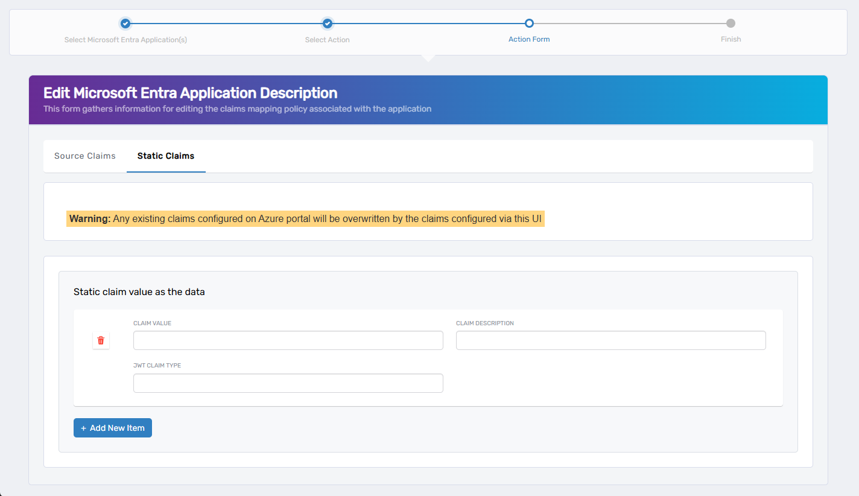Open the Static Claims tab
The width and height of the screenshot is (859, 496).
click(x=166, y=156)
